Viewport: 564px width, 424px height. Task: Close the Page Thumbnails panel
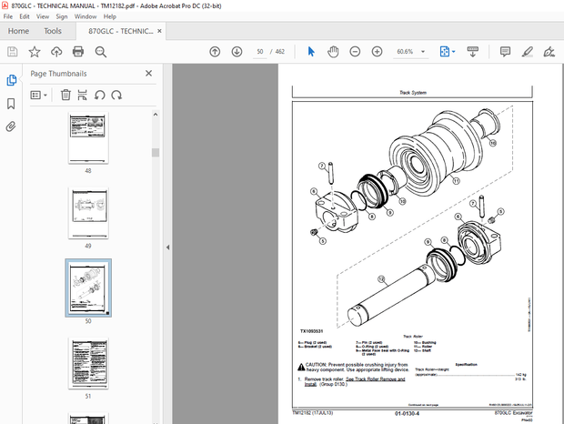[x=148, y=74]
